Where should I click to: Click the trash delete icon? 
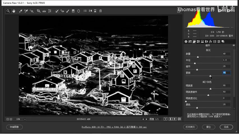[x=100, y=11]
